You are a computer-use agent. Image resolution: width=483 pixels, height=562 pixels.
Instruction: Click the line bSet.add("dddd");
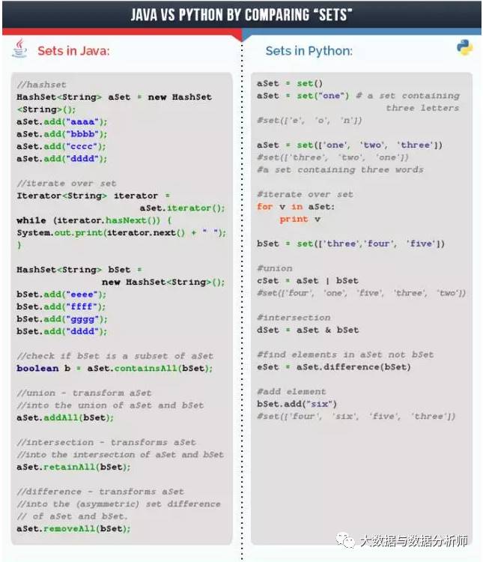click(x=61, y=331)
